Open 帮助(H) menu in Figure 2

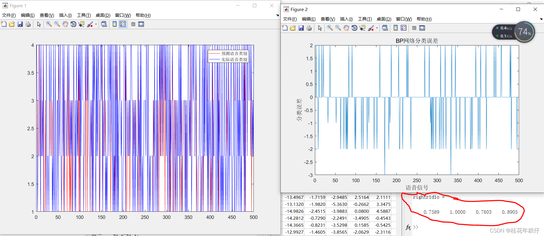424,19
